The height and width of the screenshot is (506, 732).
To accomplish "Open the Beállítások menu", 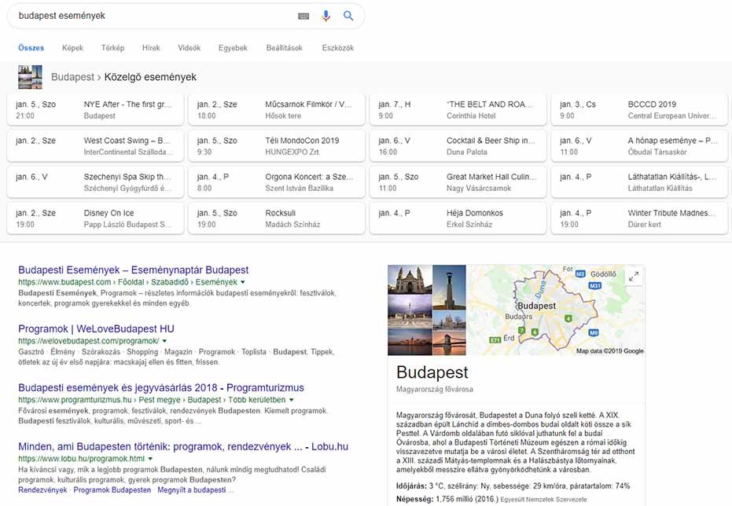I will [284, 47].
